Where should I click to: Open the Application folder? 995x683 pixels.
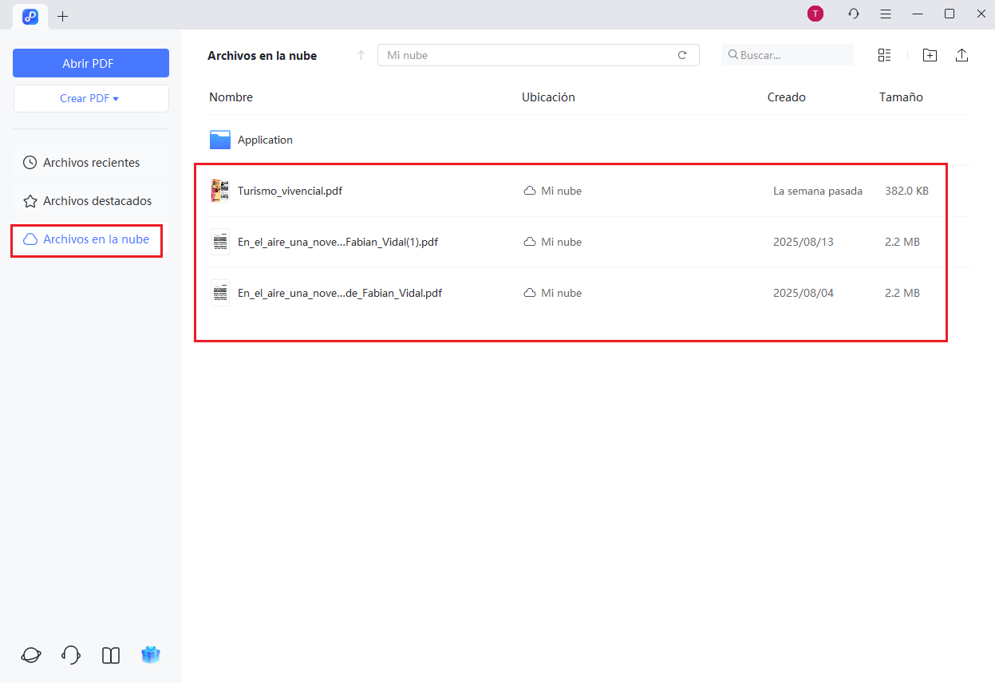point(265,140)
